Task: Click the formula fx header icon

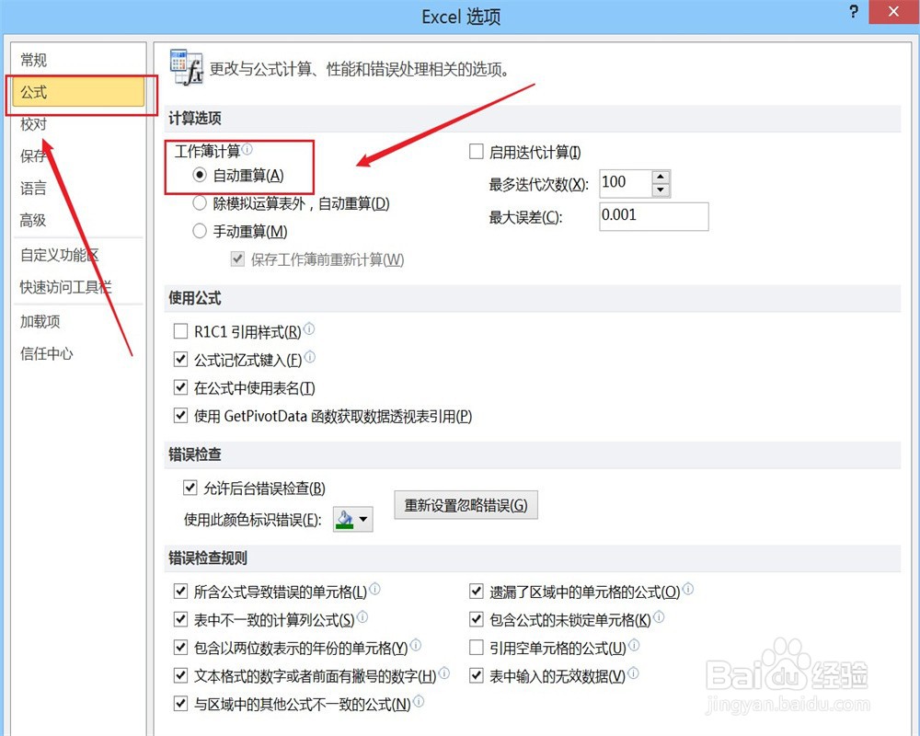Action: [x=186, y=67]
